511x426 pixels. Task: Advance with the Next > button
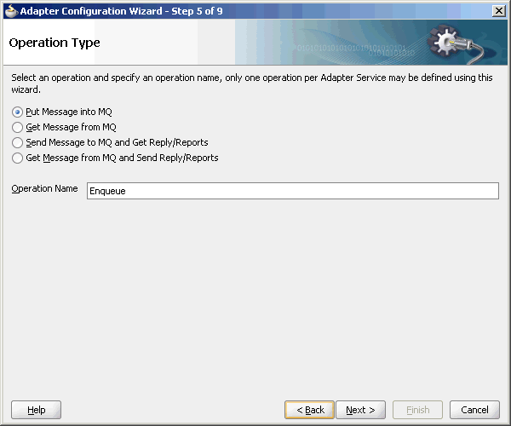360,410
